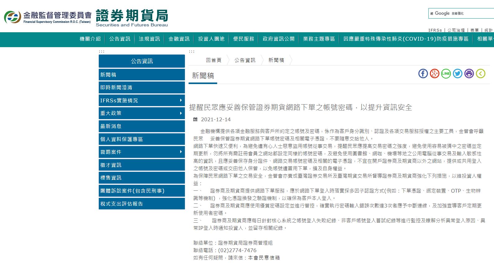Click the Financial Supervisory Commission logo
This screenshot has height=263, width=494.
(48, 17)
